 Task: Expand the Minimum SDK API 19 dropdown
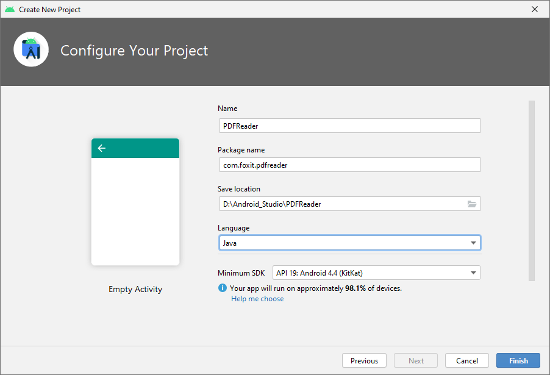tap(376, 273)
